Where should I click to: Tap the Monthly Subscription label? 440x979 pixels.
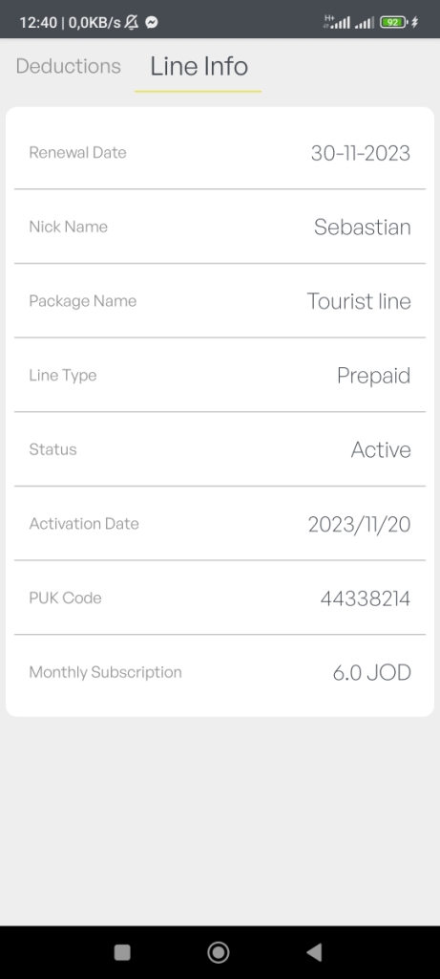pyautogui.click(x=105, y=672)
